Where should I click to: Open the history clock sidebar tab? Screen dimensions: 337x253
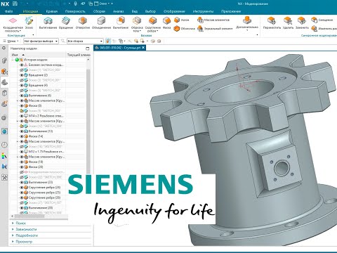tap(4, 145)
